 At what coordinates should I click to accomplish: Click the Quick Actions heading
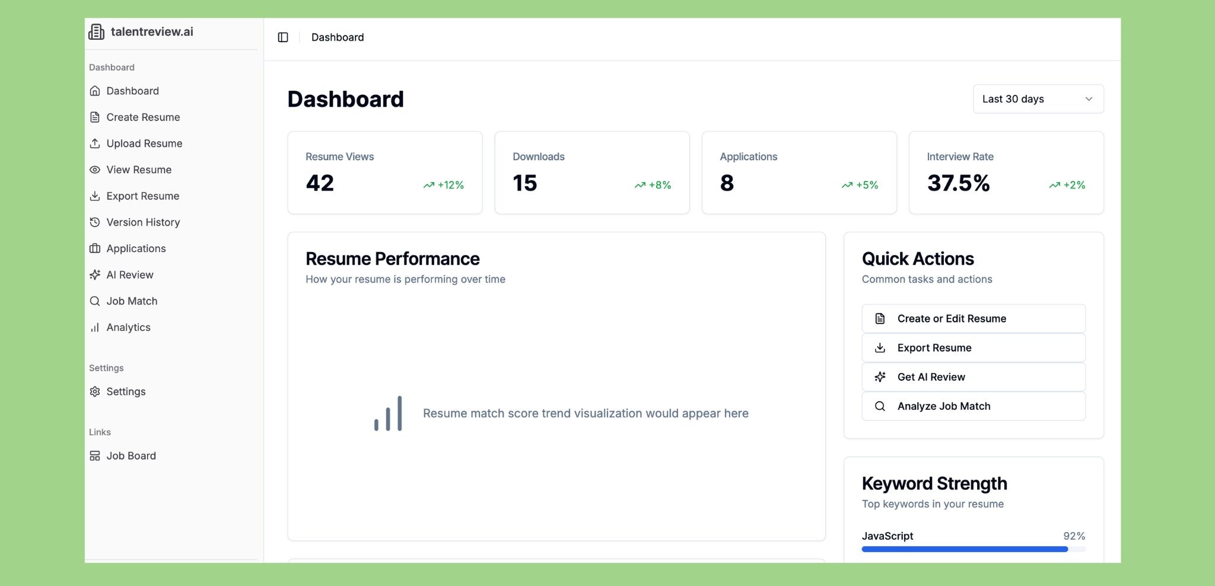click(x=918, y=259)
